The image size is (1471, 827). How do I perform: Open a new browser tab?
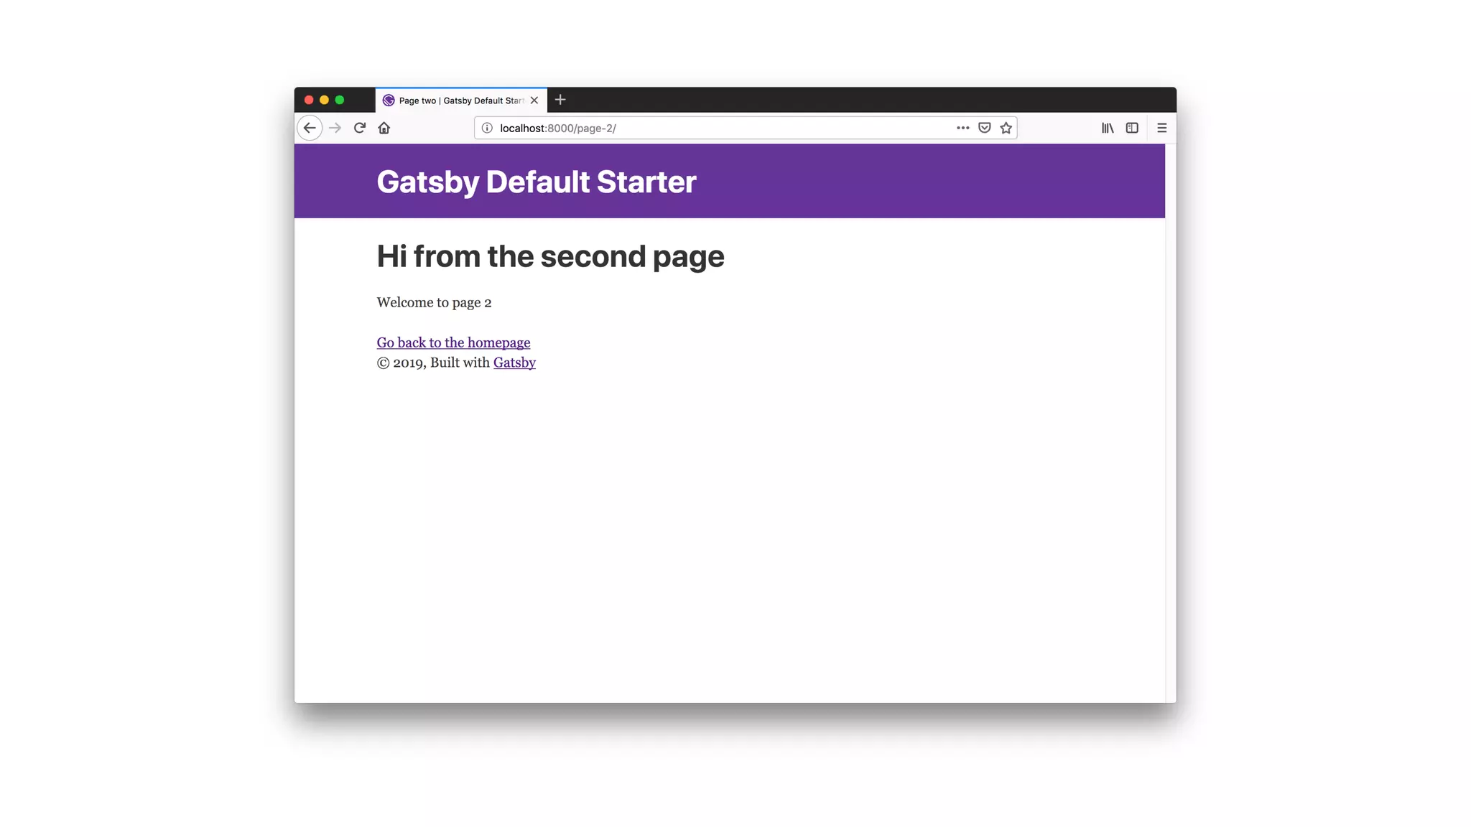[560, 100]
